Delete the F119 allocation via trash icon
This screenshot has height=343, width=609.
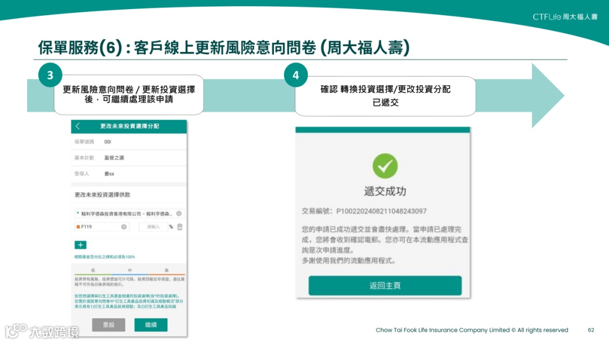tap(180, 228)
